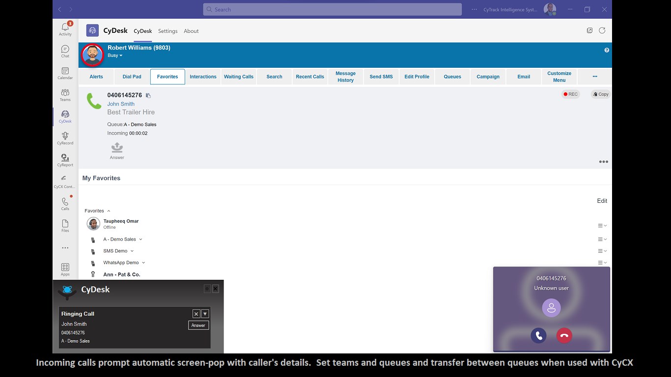Click the help question mark icon

point(607,50)
